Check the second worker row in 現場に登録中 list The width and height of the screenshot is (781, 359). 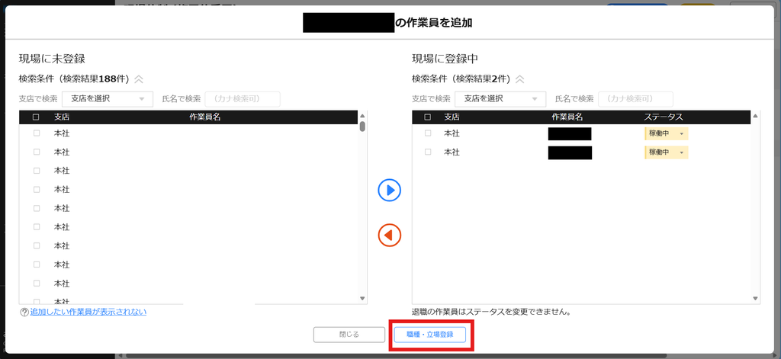(x=428, y=152)
